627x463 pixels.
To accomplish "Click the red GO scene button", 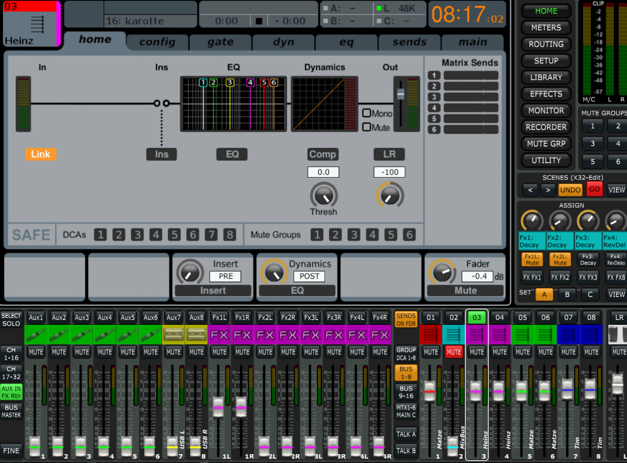I will click(x=595, y=189).
